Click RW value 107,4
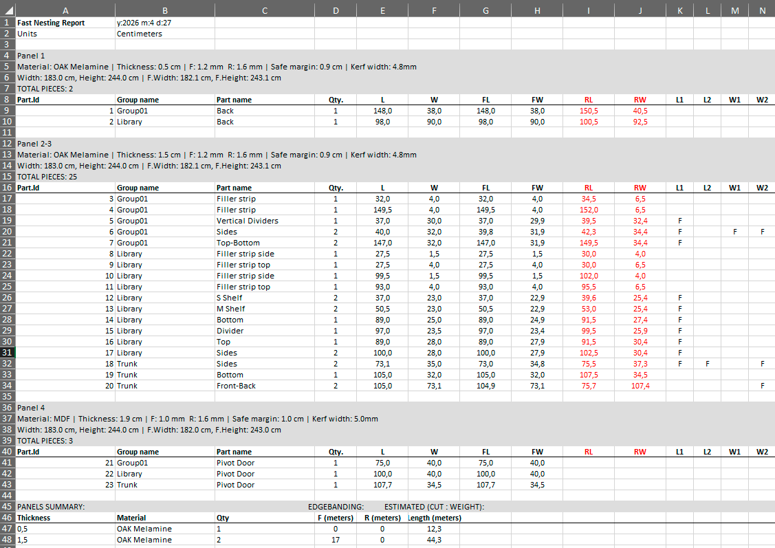 pyautogui.click(x=640, y=386)
